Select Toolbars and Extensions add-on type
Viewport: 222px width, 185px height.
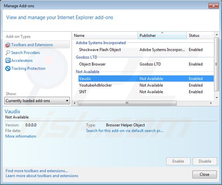tap(37, 45)
